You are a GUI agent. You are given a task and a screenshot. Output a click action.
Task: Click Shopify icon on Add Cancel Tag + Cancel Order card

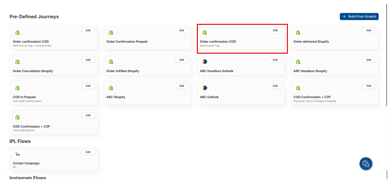(x=17, y=32)
